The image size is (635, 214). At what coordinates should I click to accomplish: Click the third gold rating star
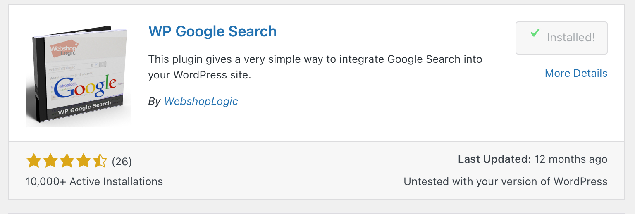(67, 161)
